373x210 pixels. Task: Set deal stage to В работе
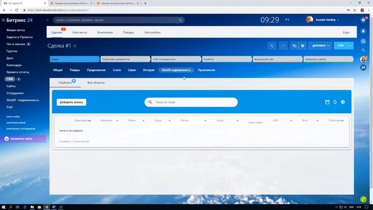(x=227, y=59)
